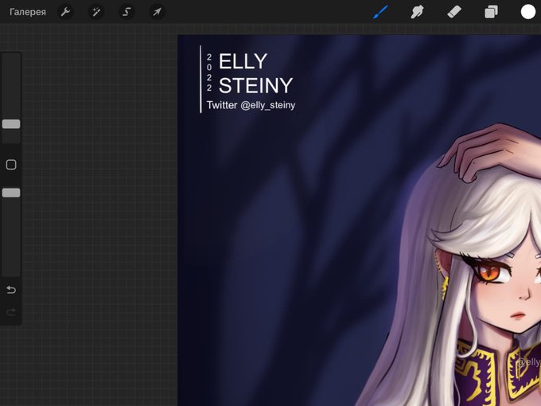
Task: Open the white active color picker
Action: [528, 12]
